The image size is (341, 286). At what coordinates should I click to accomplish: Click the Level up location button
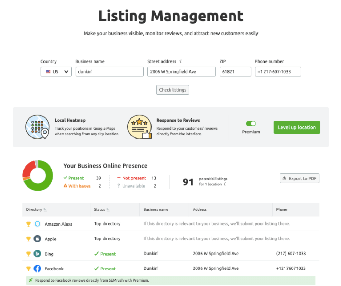point(297,127)
